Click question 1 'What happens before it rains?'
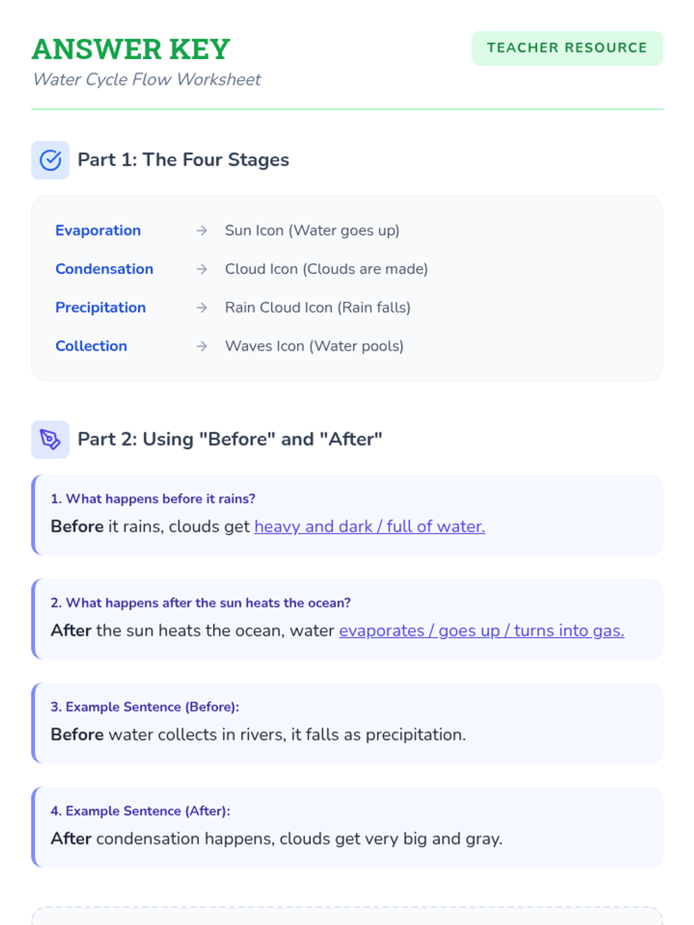694x925 pixels. 153,499
